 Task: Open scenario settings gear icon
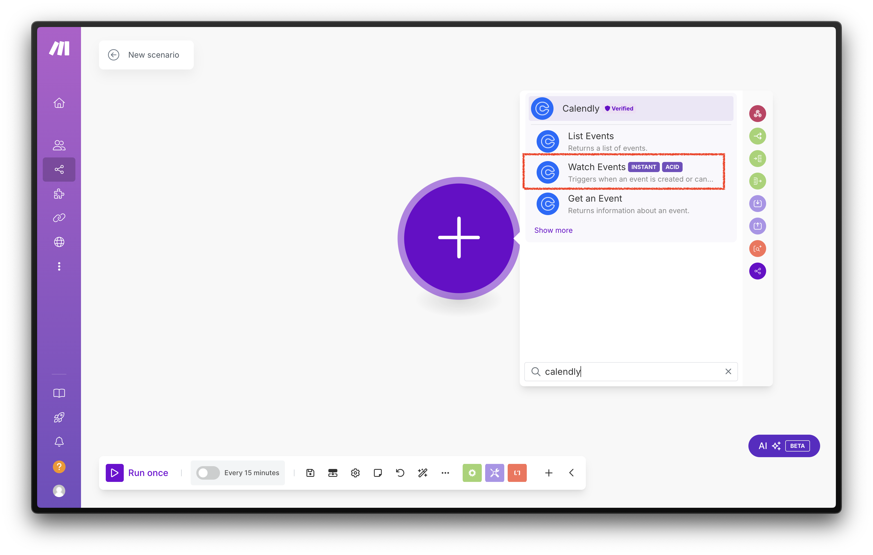tap(355, 473)
